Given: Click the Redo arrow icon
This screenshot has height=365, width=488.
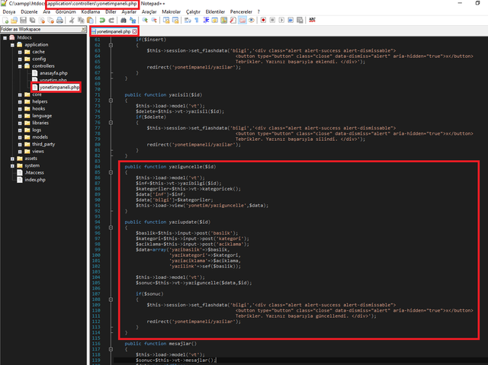Looking at the screenshot, I should click(x=111, y=21).
